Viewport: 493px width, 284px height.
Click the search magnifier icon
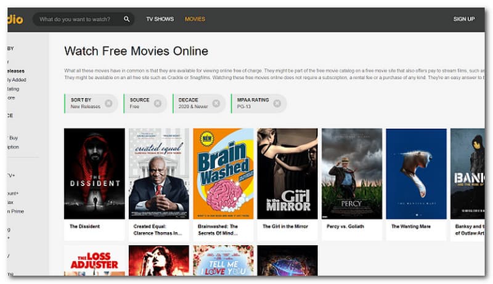[x=126, y=19]
